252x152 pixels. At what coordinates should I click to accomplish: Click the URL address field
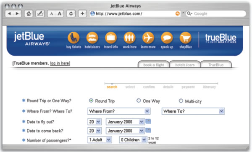(x=135, y=14)
